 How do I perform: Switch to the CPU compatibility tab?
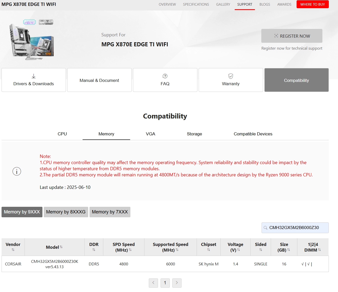[x=62, y=134]
